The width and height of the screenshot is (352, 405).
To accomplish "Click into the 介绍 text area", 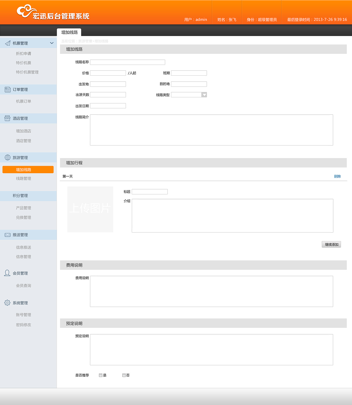I will [x=233, y=216].
